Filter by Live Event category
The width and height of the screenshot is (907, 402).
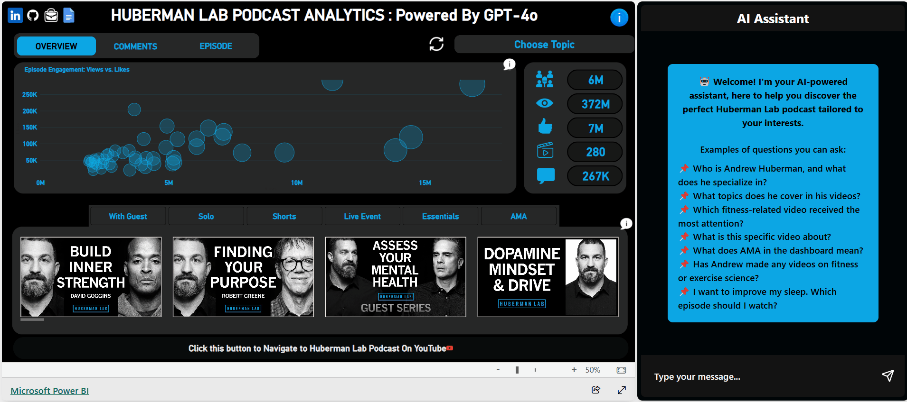pyautogui.click(x=362, y=216)
